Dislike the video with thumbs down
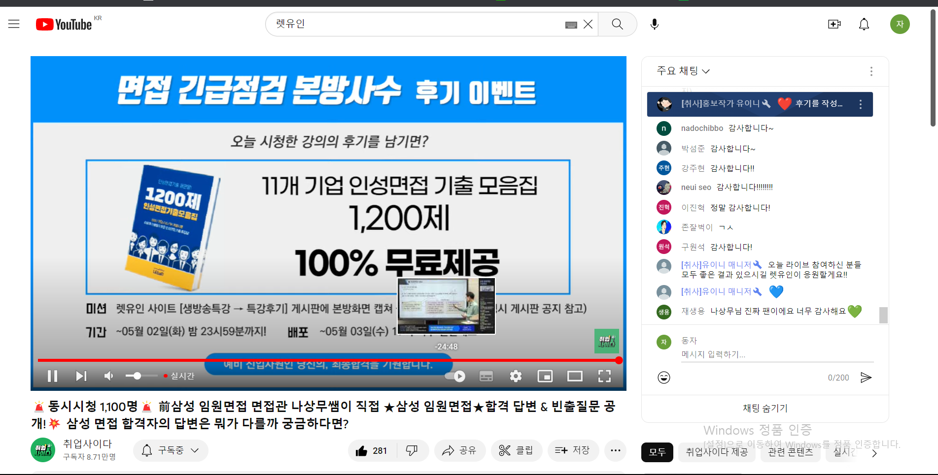Viewport: 938px width, 475px height. pos(412,450)
